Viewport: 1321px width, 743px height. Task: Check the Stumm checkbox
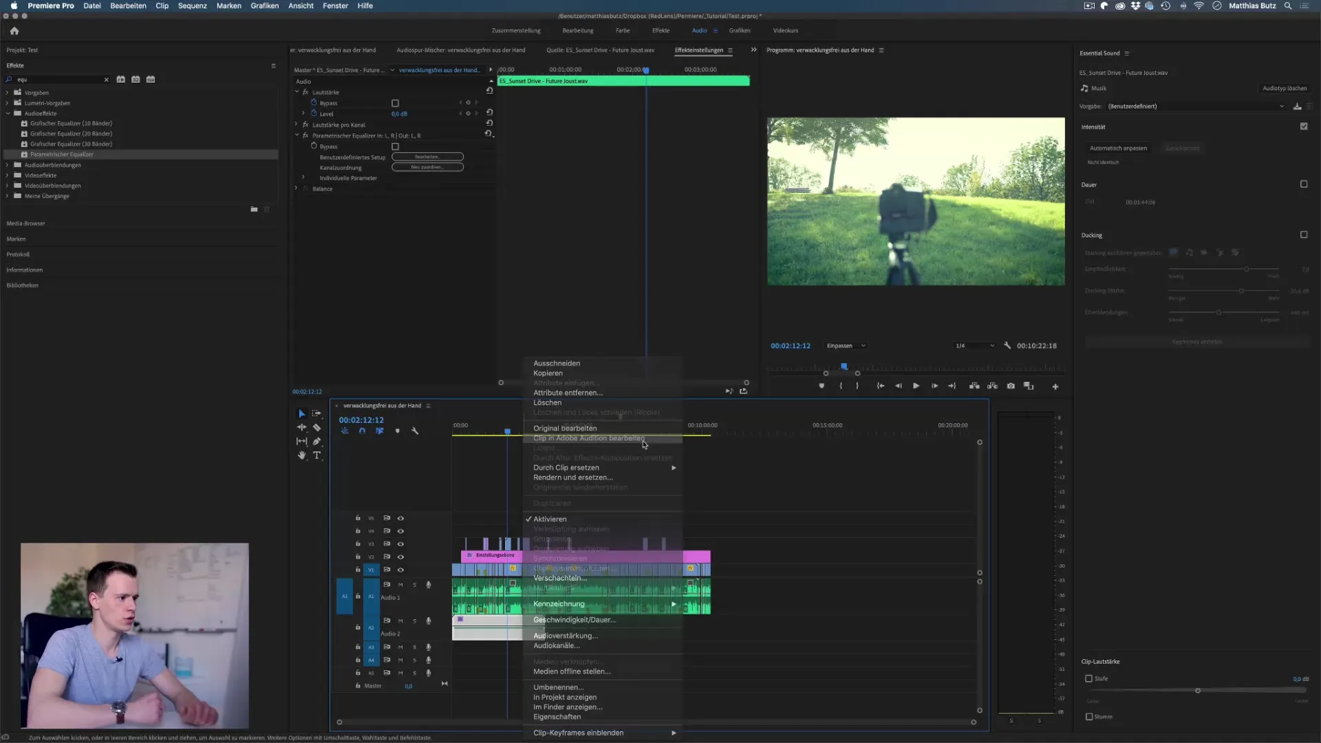(1089, 717)
